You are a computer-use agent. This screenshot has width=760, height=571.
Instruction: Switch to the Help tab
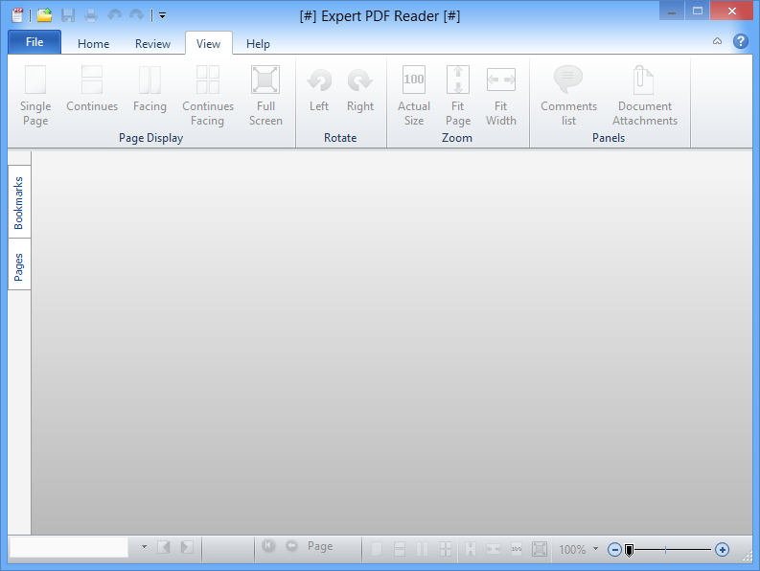pyautogui.click(x=258, y=44)
